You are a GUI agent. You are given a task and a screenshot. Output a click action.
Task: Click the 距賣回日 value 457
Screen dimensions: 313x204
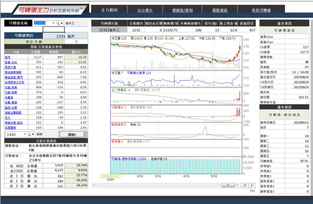[247, 30]
